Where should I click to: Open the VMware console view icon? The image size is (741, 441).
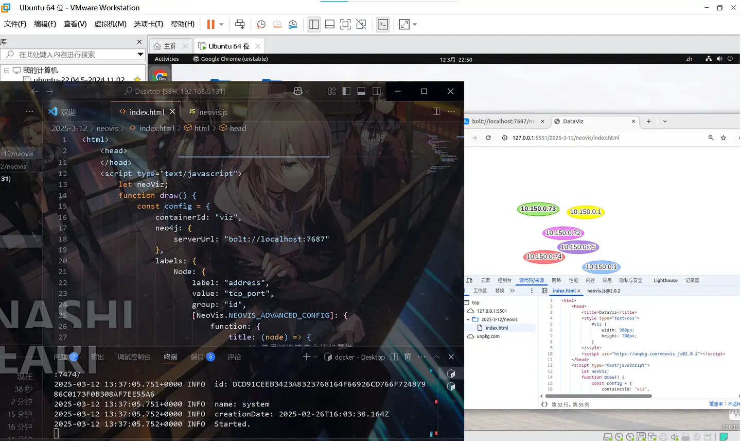pos(383,24)
